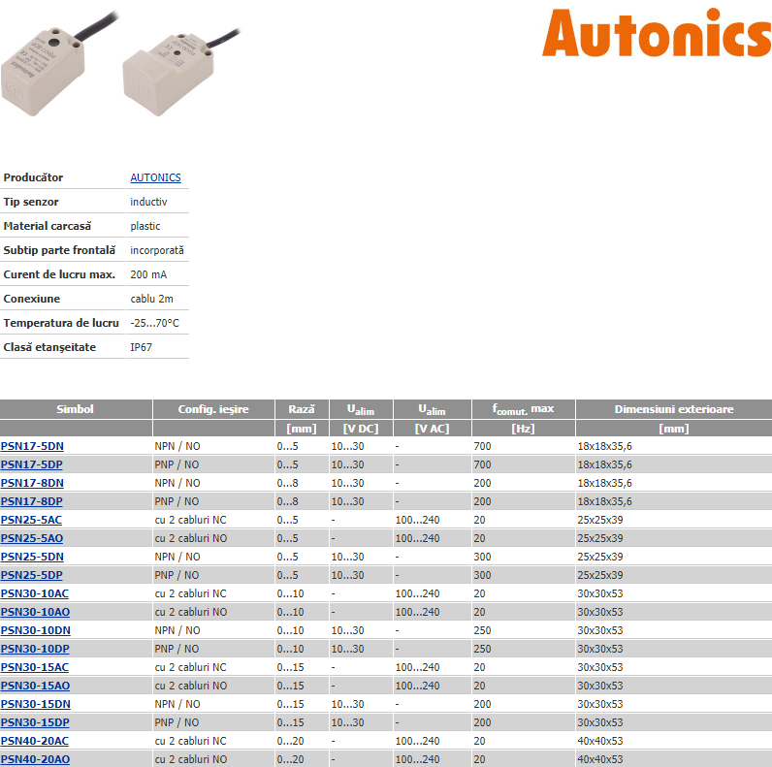Click '0...15' range in PSN30-15DP row
This screenshot has width=772, height=767.
(x=291, y=722)
